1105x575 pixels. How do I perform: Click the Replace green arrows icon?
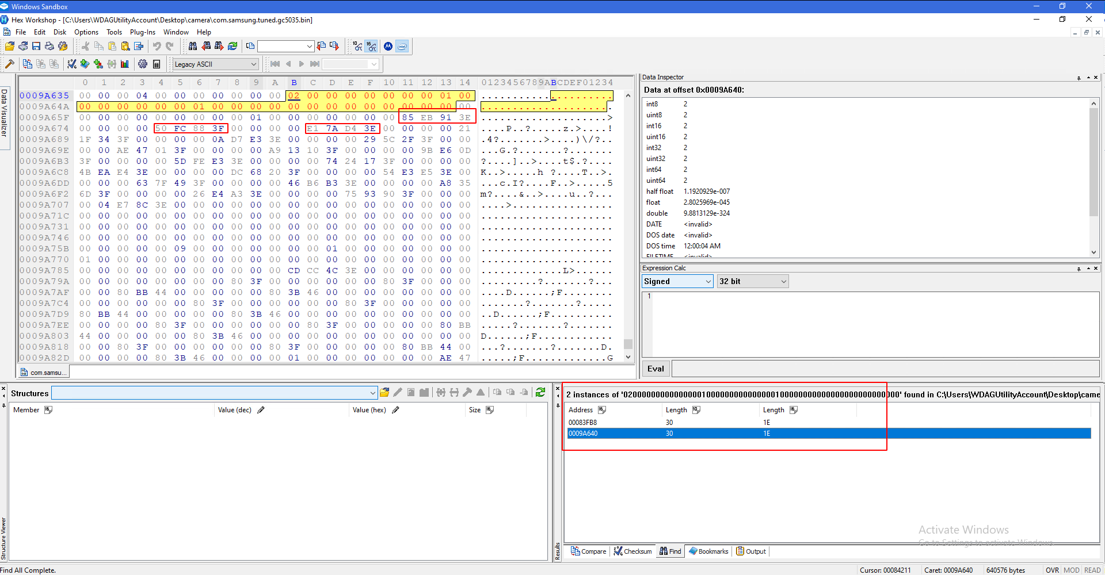coord(233,47)
